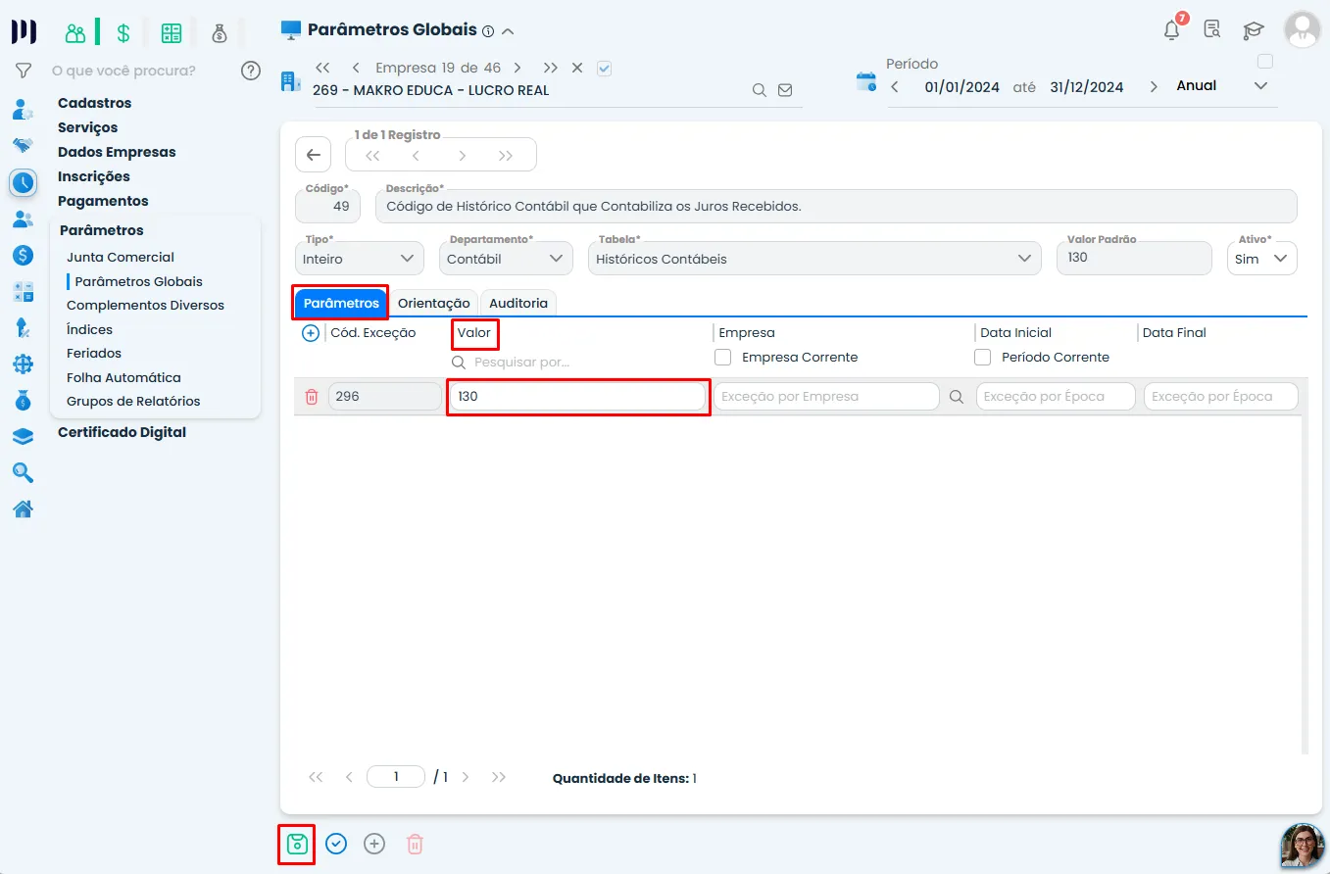
Task: Click the Valor field containing 130
Action: pos(577,397)
